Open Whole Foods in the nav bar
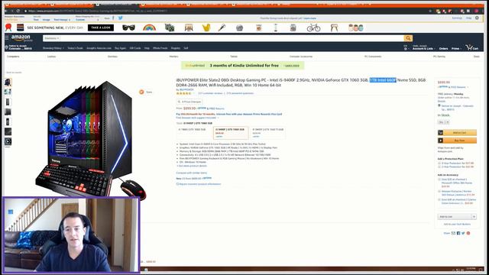 click(x=160, y=48)
